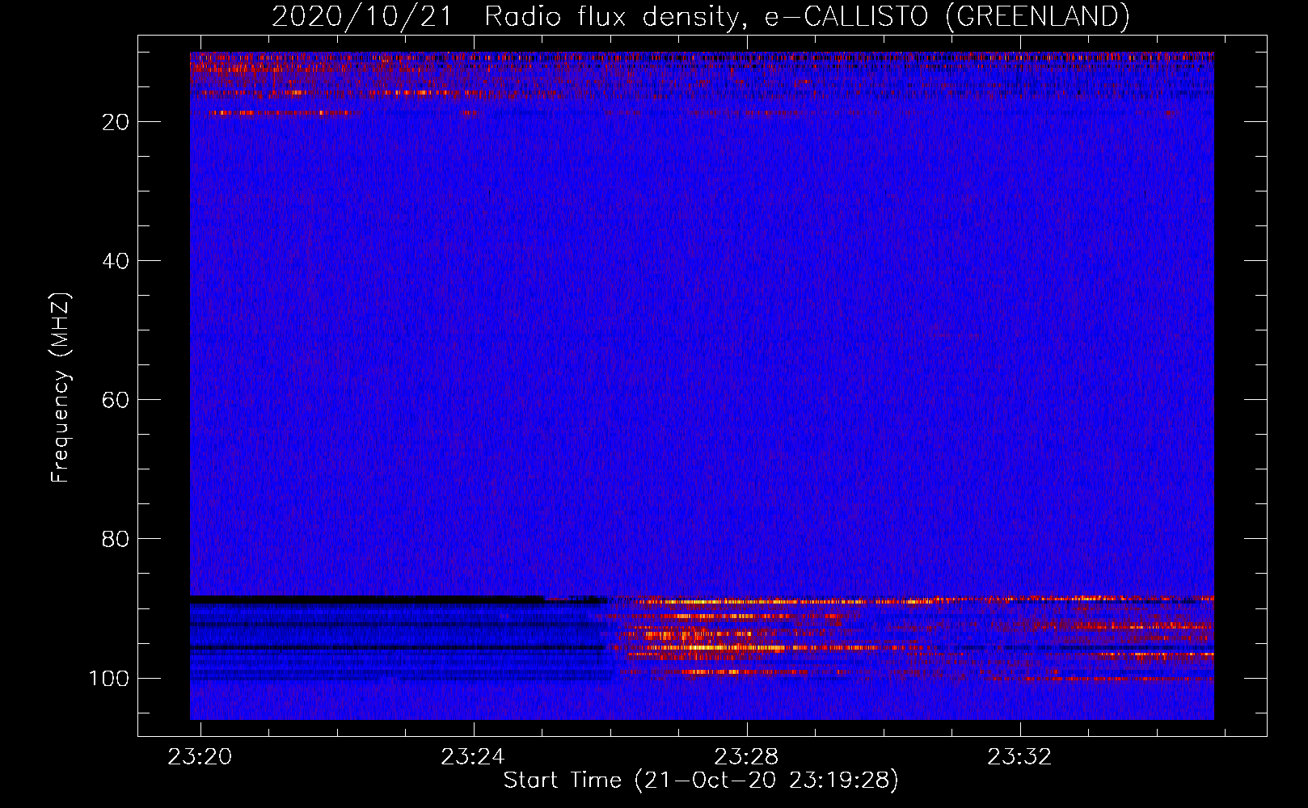Click frequency tick label '20'
The height and width of the screenshot is (808, 1308).
(116, 122)
